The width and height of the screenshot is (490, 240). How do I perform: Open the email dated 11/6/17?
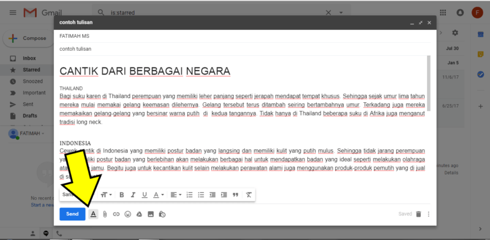450,77
